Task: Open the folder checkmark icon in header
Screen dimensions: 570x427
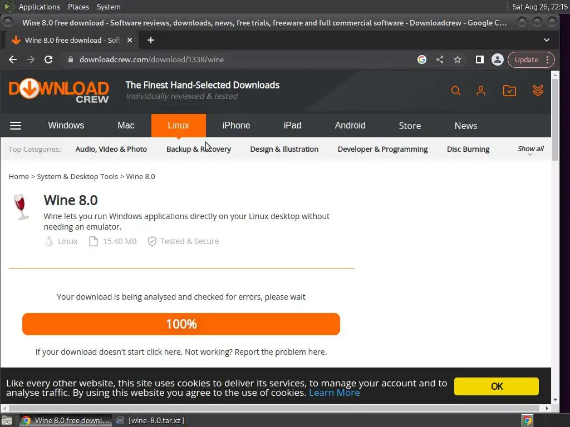Action: point(509,91)
